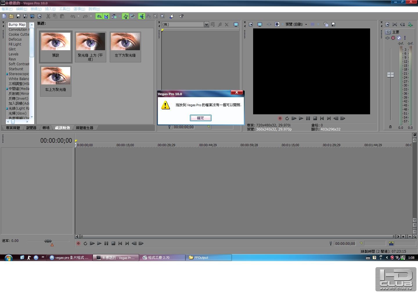418x293 pixels.
Task: Insert a bus using the green mixer icon
Action: (410, 24)
